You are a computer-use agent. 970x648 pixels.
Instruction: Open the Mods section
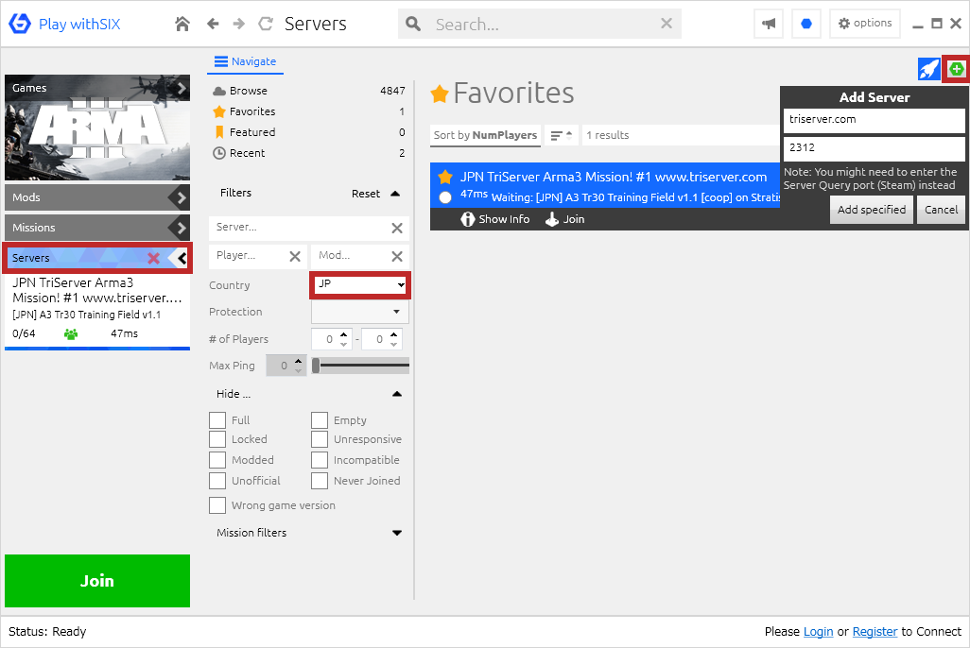point(97,197)
